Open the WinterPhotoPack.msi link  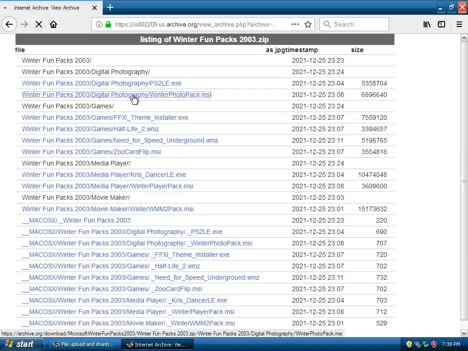117,95
